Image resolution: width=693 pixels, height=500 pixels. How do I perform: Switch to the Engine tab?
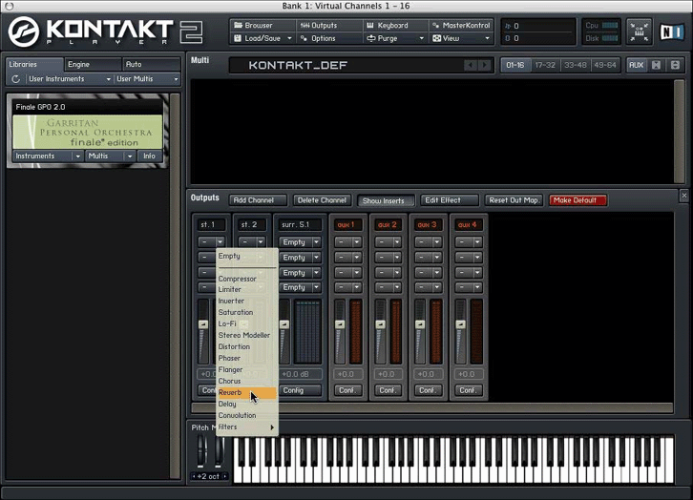pyautogui.click(x=93, y=65)
